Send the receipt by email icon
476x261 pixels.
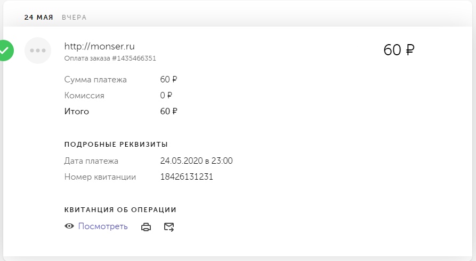(169, 227)
